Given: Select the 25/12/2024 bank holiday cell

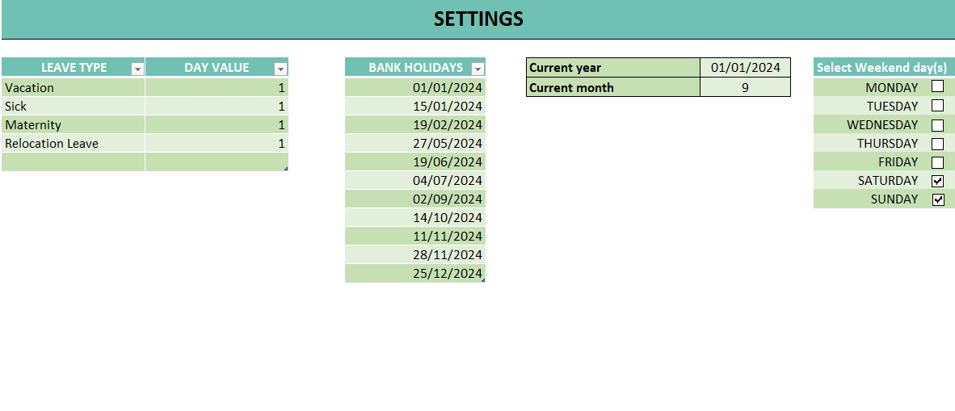Looking at the screenshot, I should [415, 273].
